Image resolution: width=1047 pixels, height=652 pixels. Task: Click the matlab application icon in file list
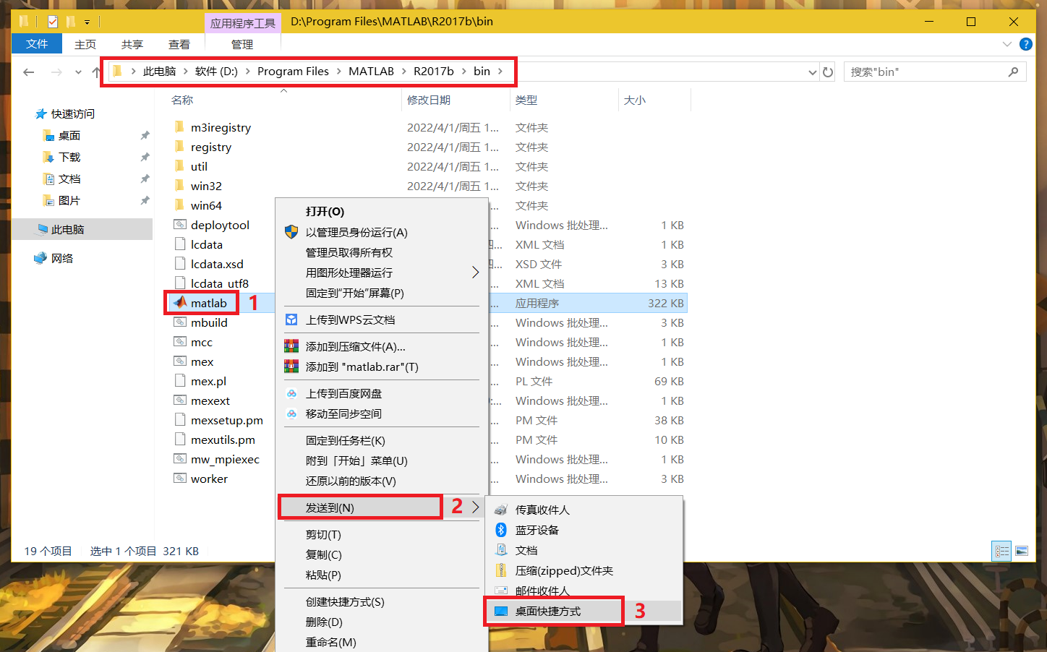coord(181,303)
